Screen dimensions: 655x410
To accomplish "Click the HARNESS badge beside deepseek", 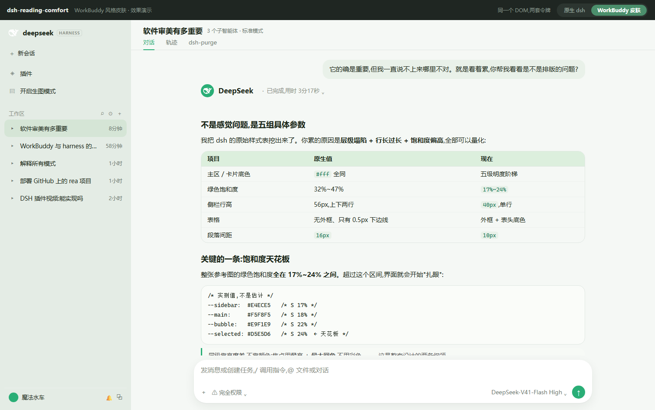I will pyautogui.click(x=69, y=33).
